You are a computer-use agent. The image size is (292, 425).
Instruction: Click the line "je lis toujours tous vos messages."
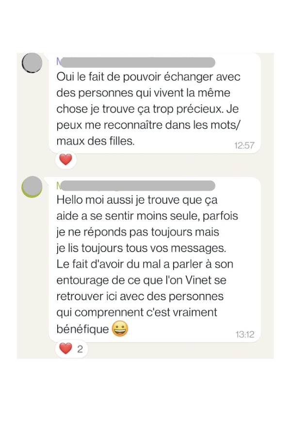142,248
